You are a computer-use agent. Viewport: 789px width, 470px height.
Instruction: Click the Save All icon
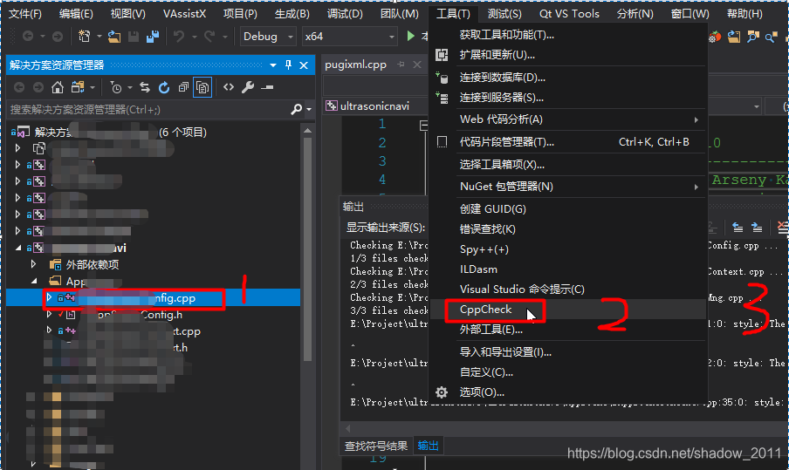[153, 37]
